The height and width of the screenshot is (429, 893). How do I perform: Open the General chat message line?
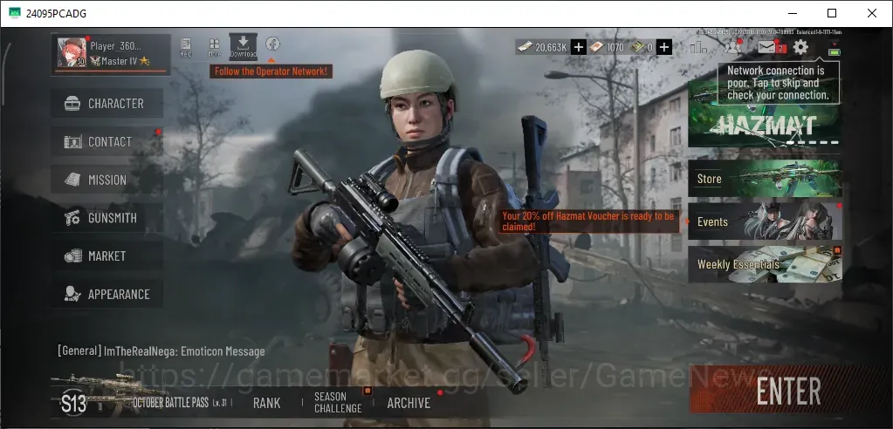click(x=161, y=351)
